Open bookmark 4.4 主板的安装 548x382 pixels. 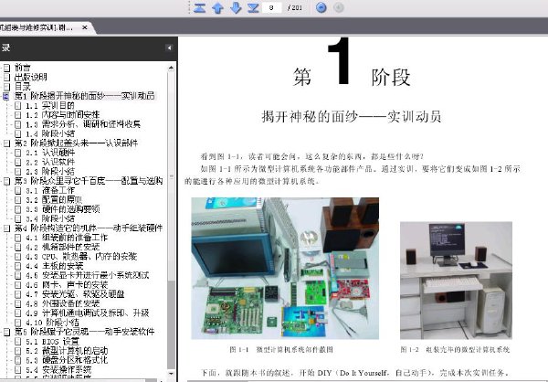coord(55,266)
